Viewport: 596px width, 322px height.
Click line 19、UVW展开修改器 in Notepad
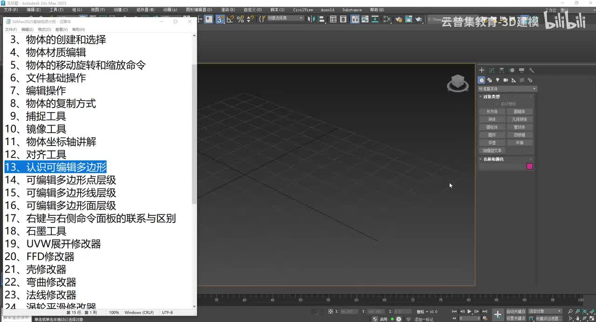pyautogui.click(x=53, y=244)
